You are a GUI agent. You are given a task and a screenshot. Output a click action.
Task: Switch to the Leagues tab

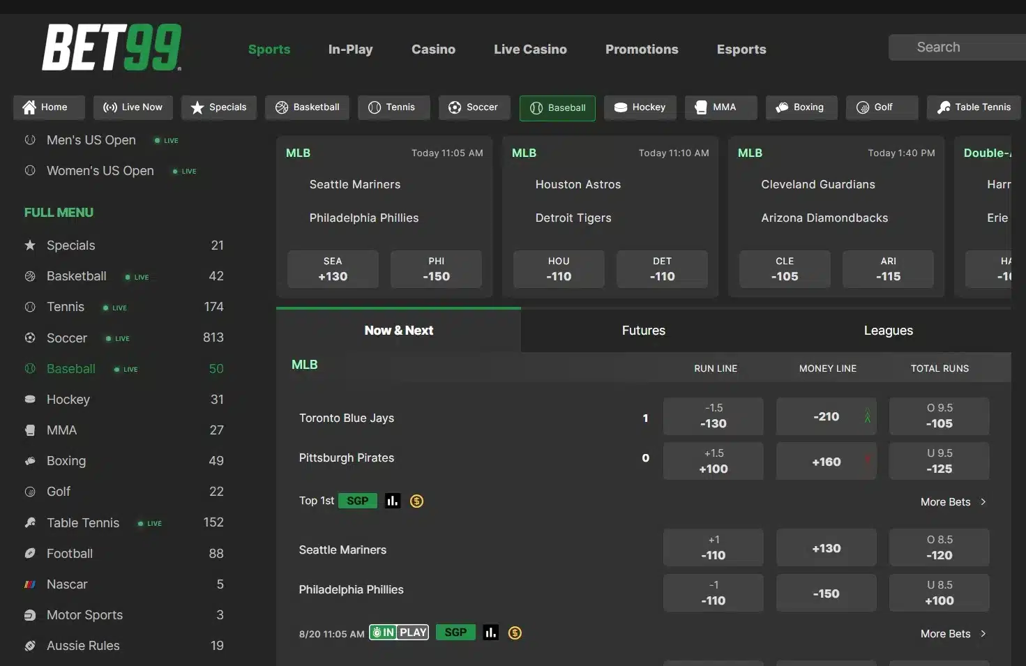(888, 331)
